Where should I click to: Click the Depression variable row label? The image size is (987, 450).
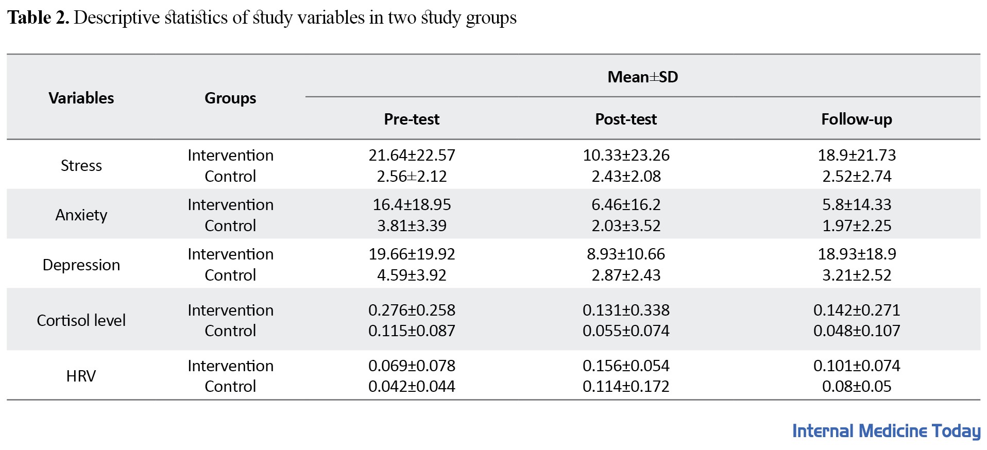tap(81, 265)
